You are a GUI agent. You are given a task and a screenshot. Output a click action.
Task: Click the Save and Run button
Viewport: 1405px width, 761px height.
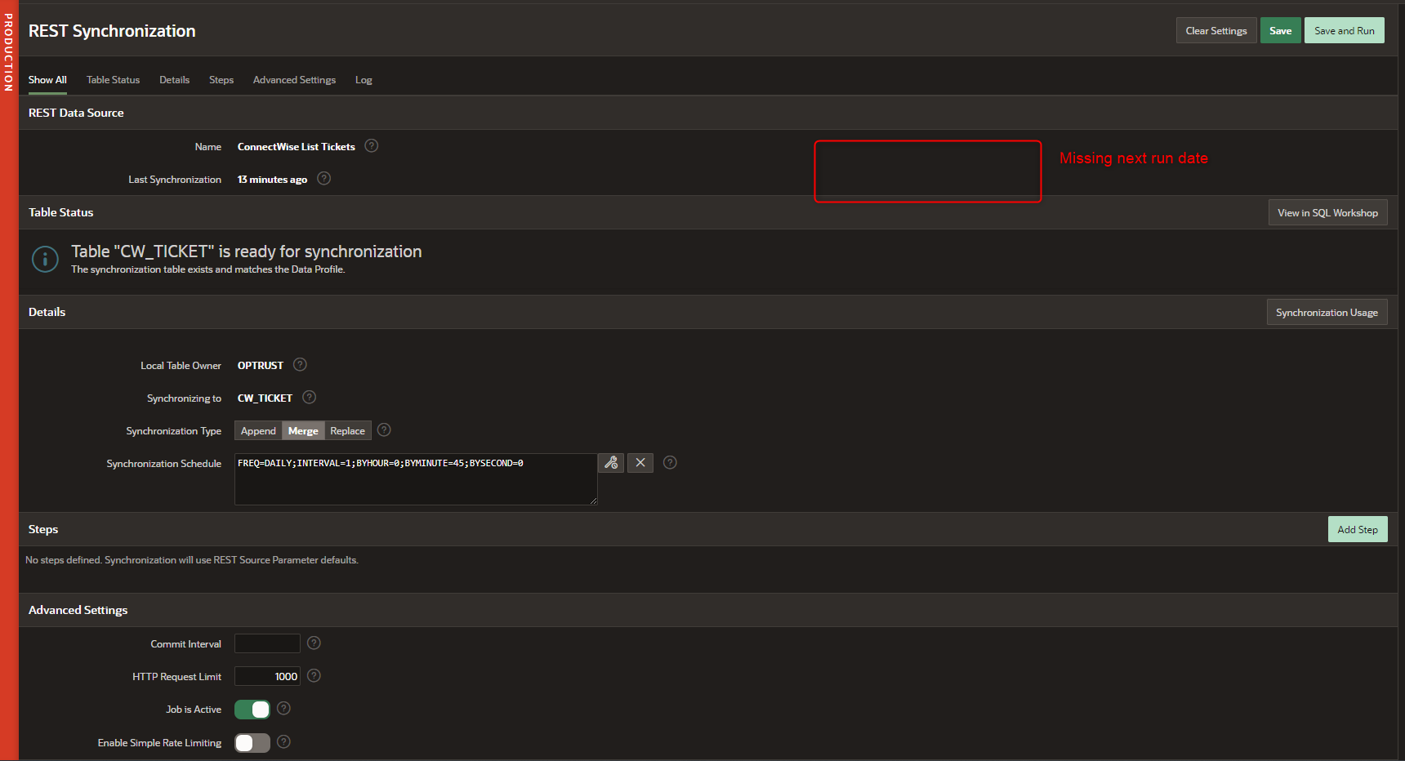coord(1344,30)
